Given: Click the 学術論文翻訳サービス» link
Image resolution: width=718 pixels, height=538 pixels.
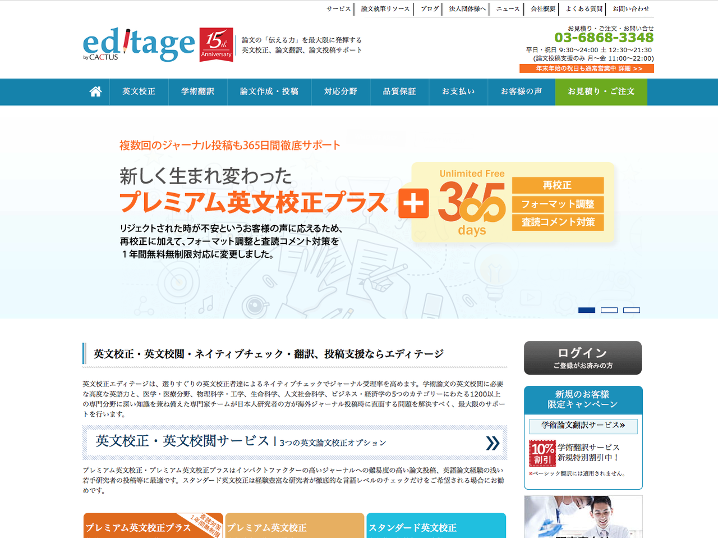Looking at the screenshot, I should tap(583, 426).
